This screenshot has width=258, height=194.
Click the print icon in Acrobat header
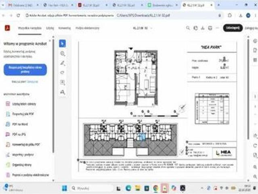point(210,28)
